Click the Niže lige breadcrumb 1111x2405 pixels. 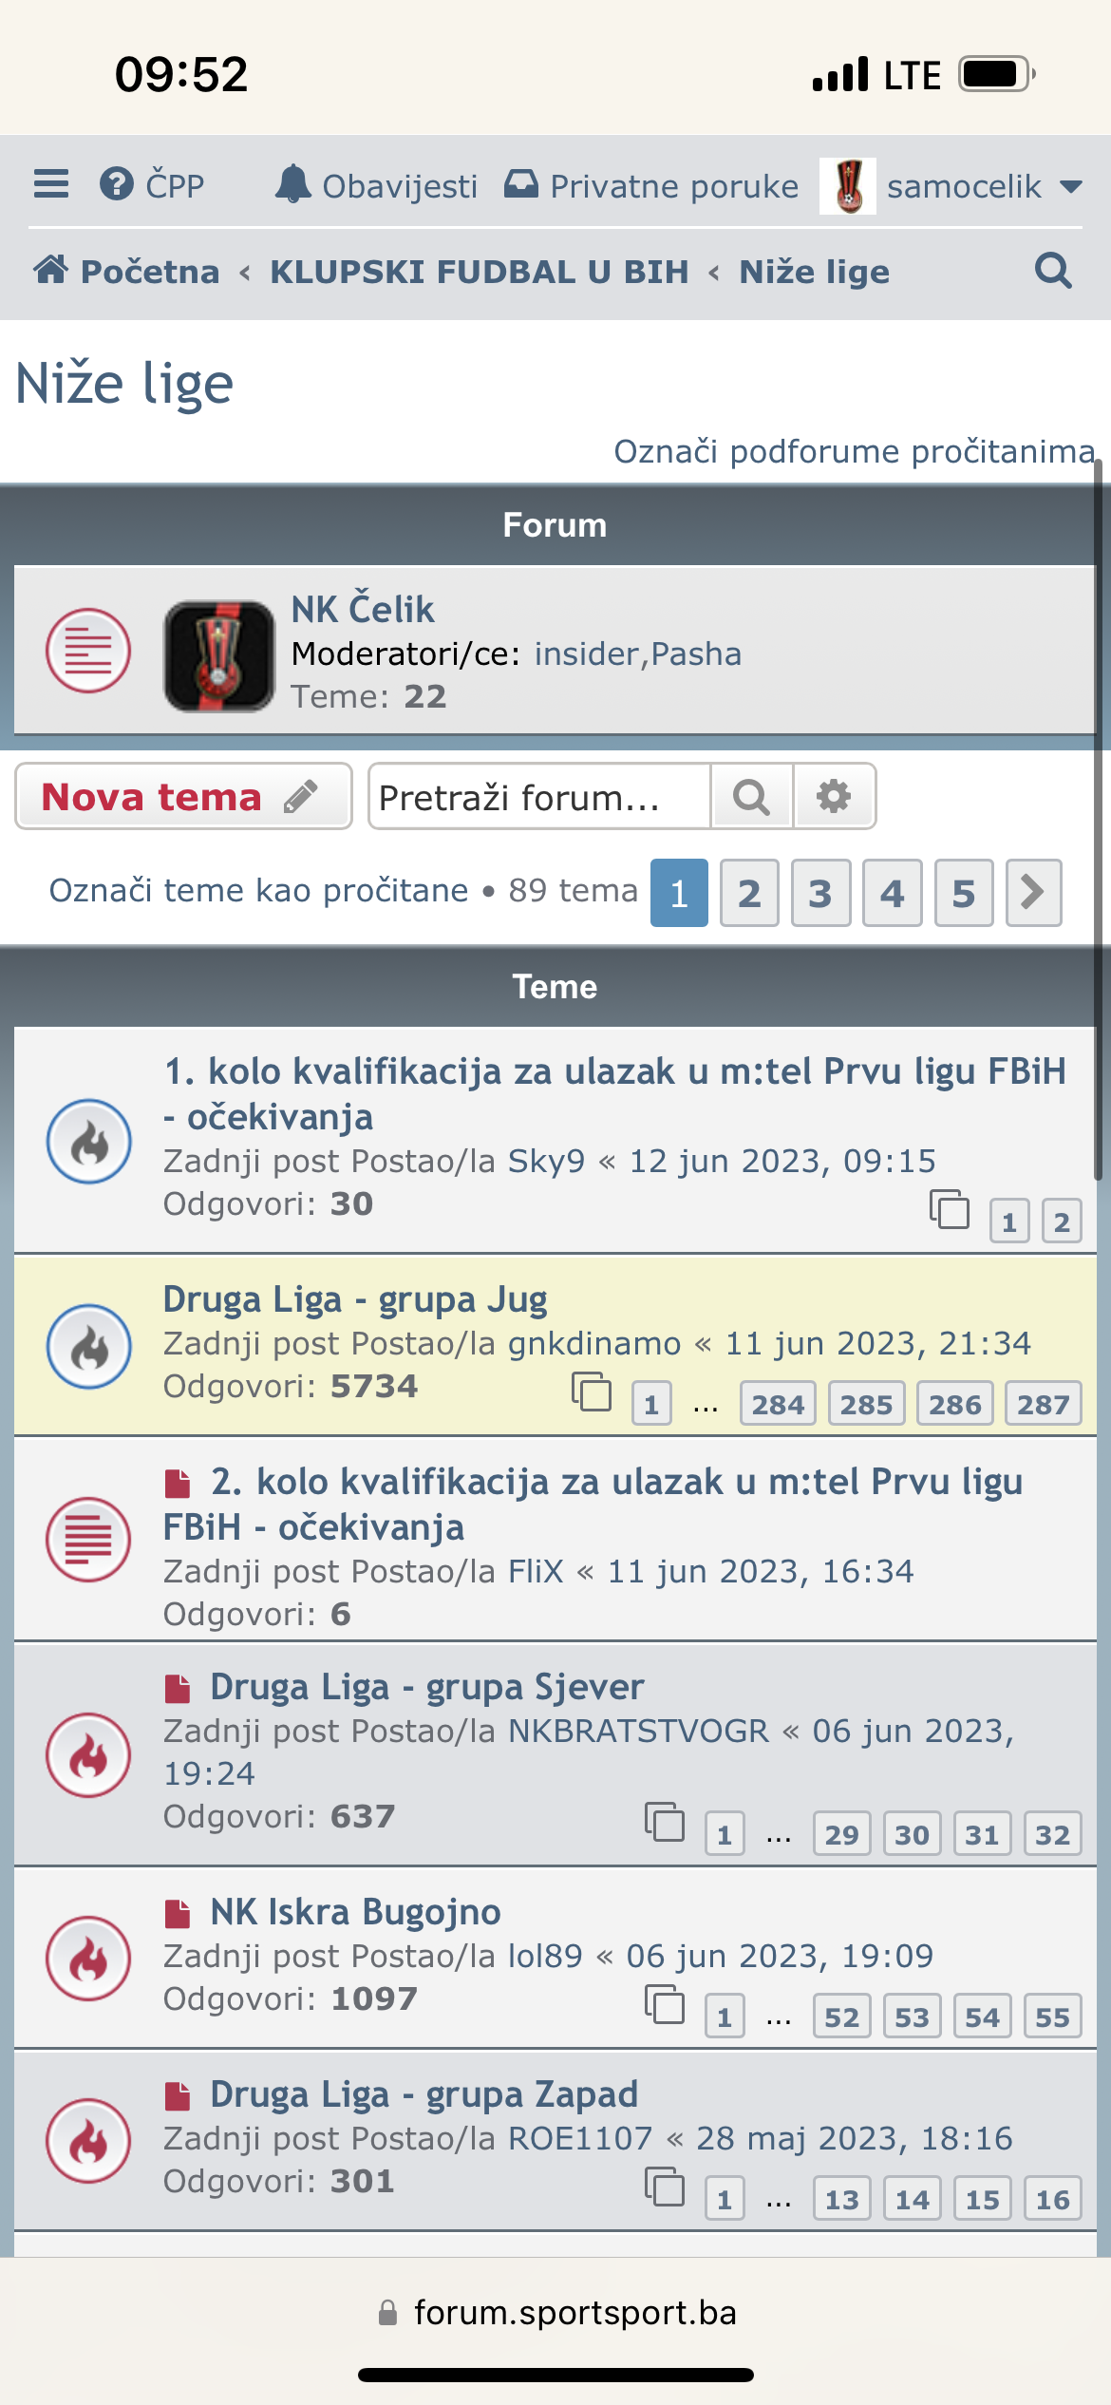point(815,272)
